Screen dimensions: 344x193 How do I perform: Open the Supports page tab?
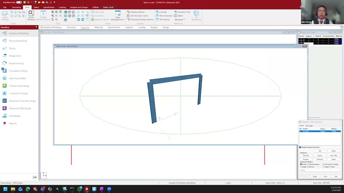click(129, 27)
